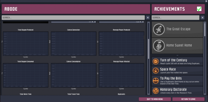The image size is (208, 102).
Task: Click The Great Escape rocket icon
Action: [159, 29]
